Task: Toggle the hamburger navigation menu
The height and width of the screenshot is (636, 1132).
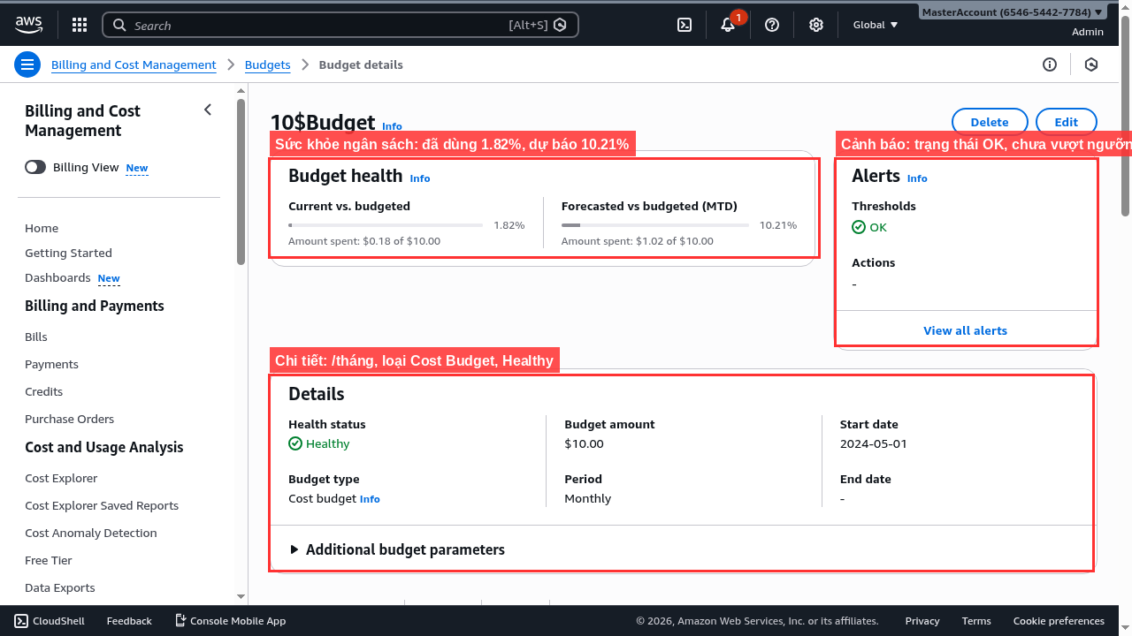Action: click(27, 64)
